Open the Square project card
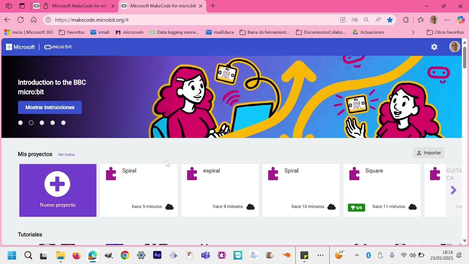Viewport: 469px width, 264px height. (x=382, y=190)
